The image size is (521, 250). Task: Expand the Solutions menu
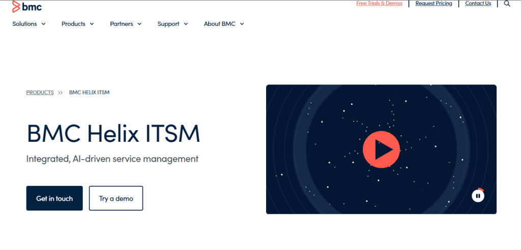click(29, 24)
